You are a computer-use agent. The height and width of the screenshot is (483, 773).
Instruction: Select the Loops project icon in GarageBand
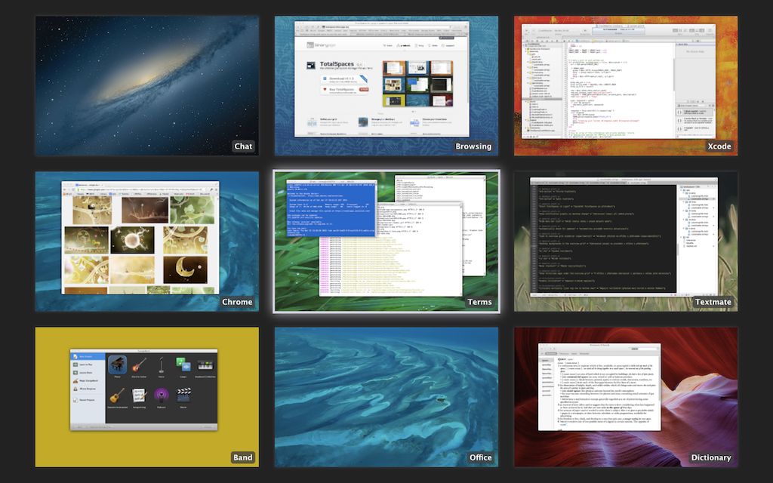click(x=183, y=366)
